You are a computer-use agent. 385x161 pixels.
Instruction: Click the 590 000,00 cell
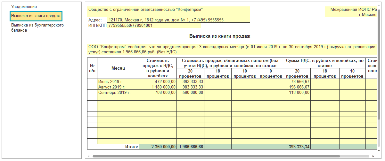(190, 93)
